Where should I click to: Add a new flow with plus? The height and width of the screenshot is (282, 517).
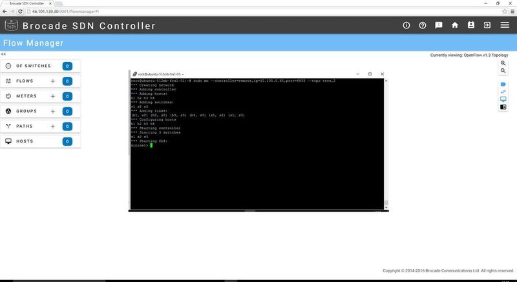point(53,81)
